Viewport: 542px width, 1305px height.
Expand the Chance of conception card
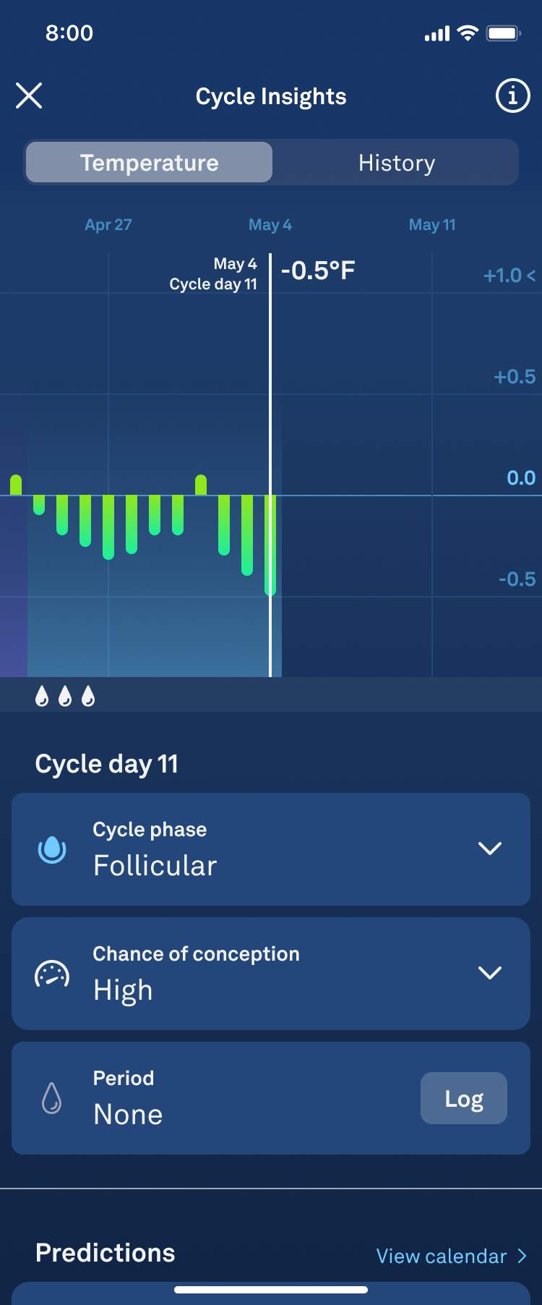[489, 973]
